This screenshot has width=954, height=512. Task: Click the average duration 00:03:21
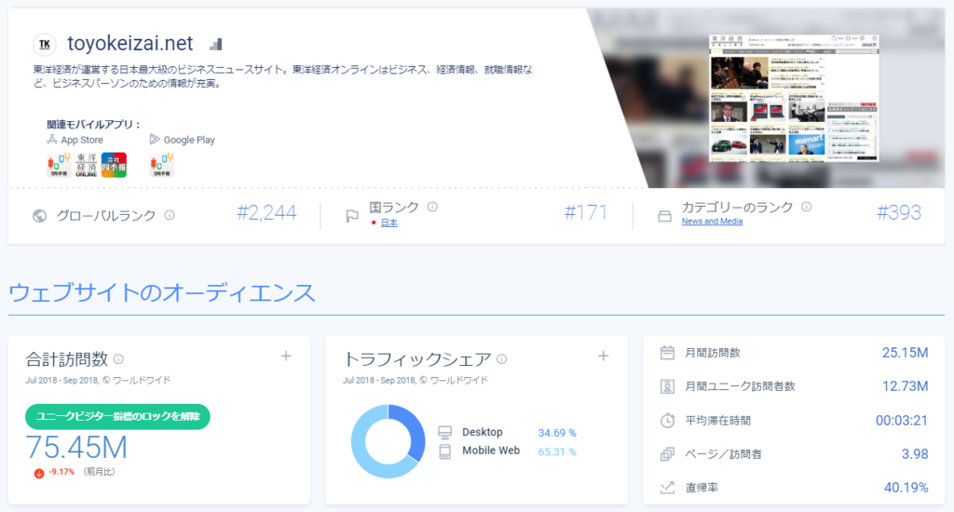[x=902, y=420]
